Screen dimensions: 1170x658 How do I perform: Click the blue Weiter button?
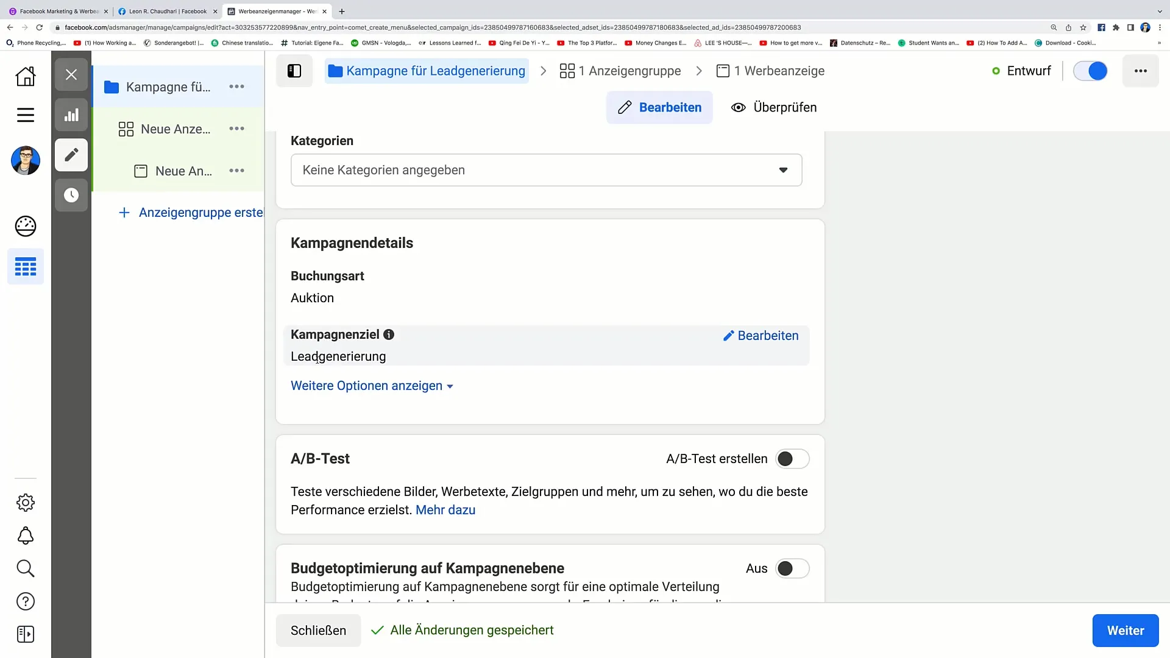(1126, 631)
